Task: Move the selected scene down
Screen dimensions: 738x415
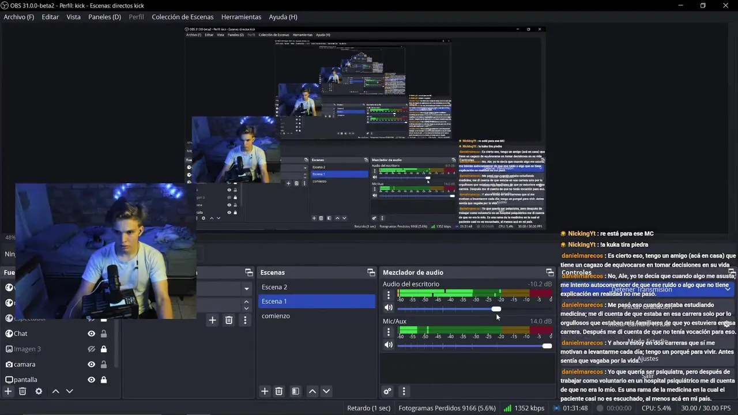Action: pos(326,391)
